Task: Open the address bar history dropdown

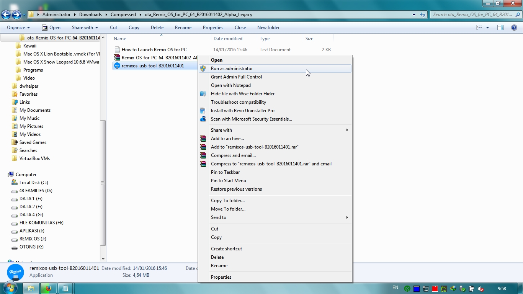Action: 414,15
